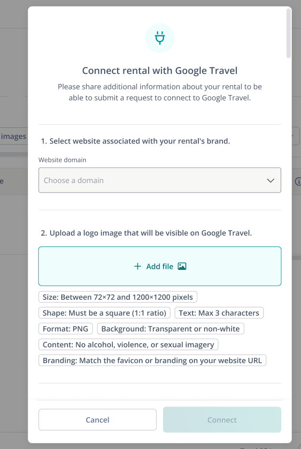
Task: Click the plus icon beside Add file
Action: tap(137, 267)
